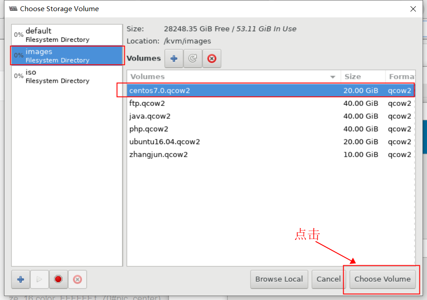Click the Browse Local button
This screenshot has height=300, width=427.
point(279,280)
